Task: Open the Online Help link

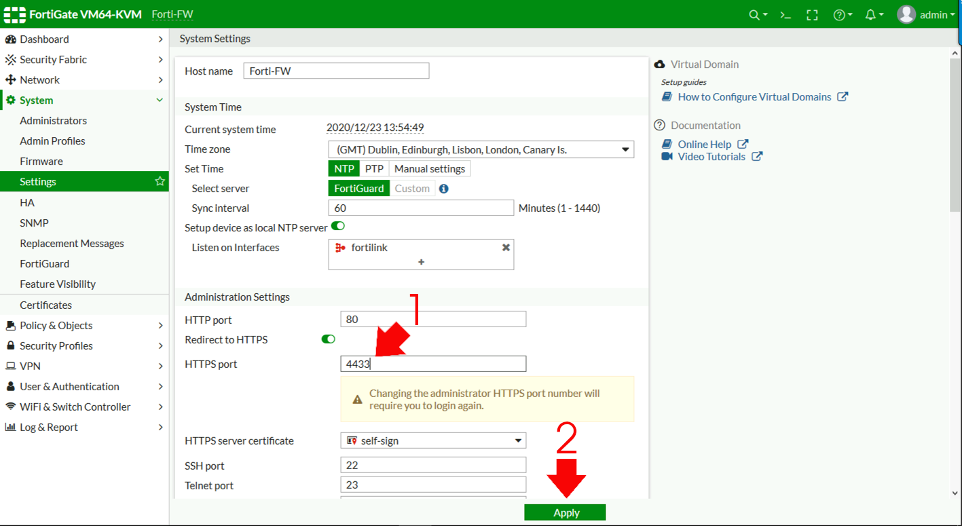Action: (704, 144)
